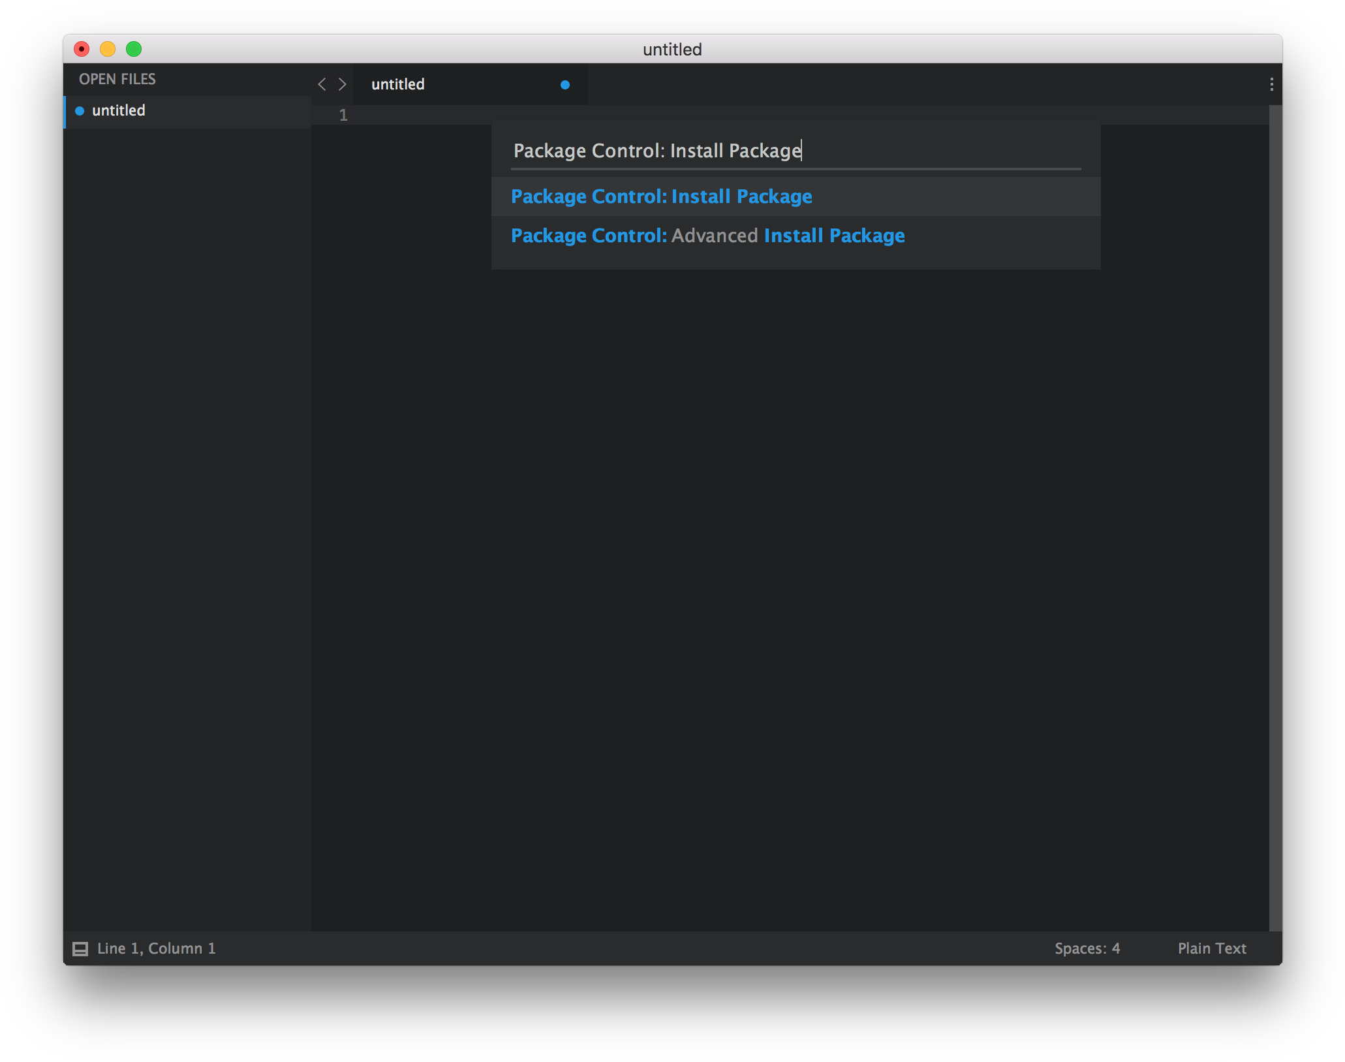Click the Line 1, Column 1 indicator
This screenshot has width=1345, height=1062.
157,948
